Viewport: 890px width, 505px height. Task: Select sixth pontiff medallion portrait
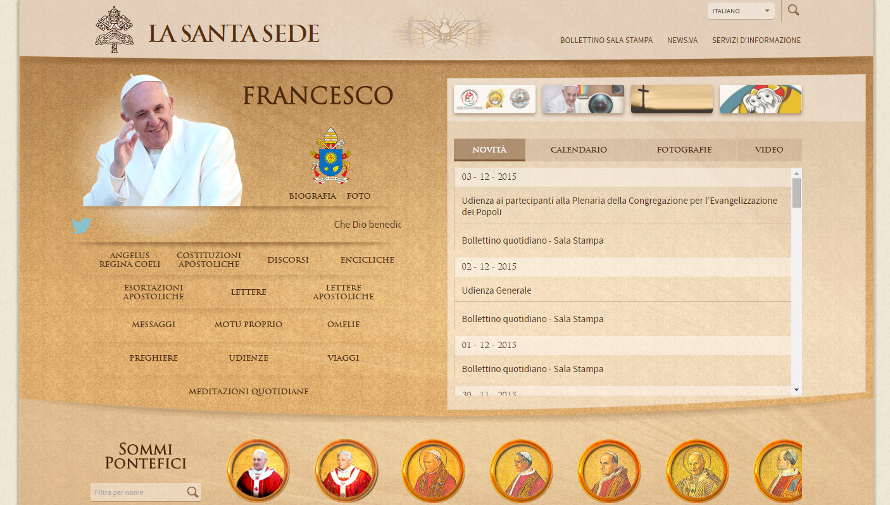[698, 471]
